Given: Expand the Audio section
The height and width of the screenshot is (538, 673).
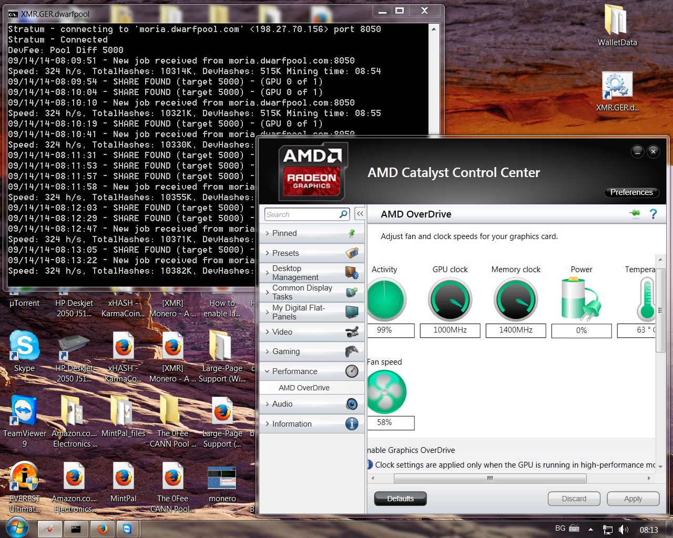Looking at the screenshot, I should pos(312,404).
